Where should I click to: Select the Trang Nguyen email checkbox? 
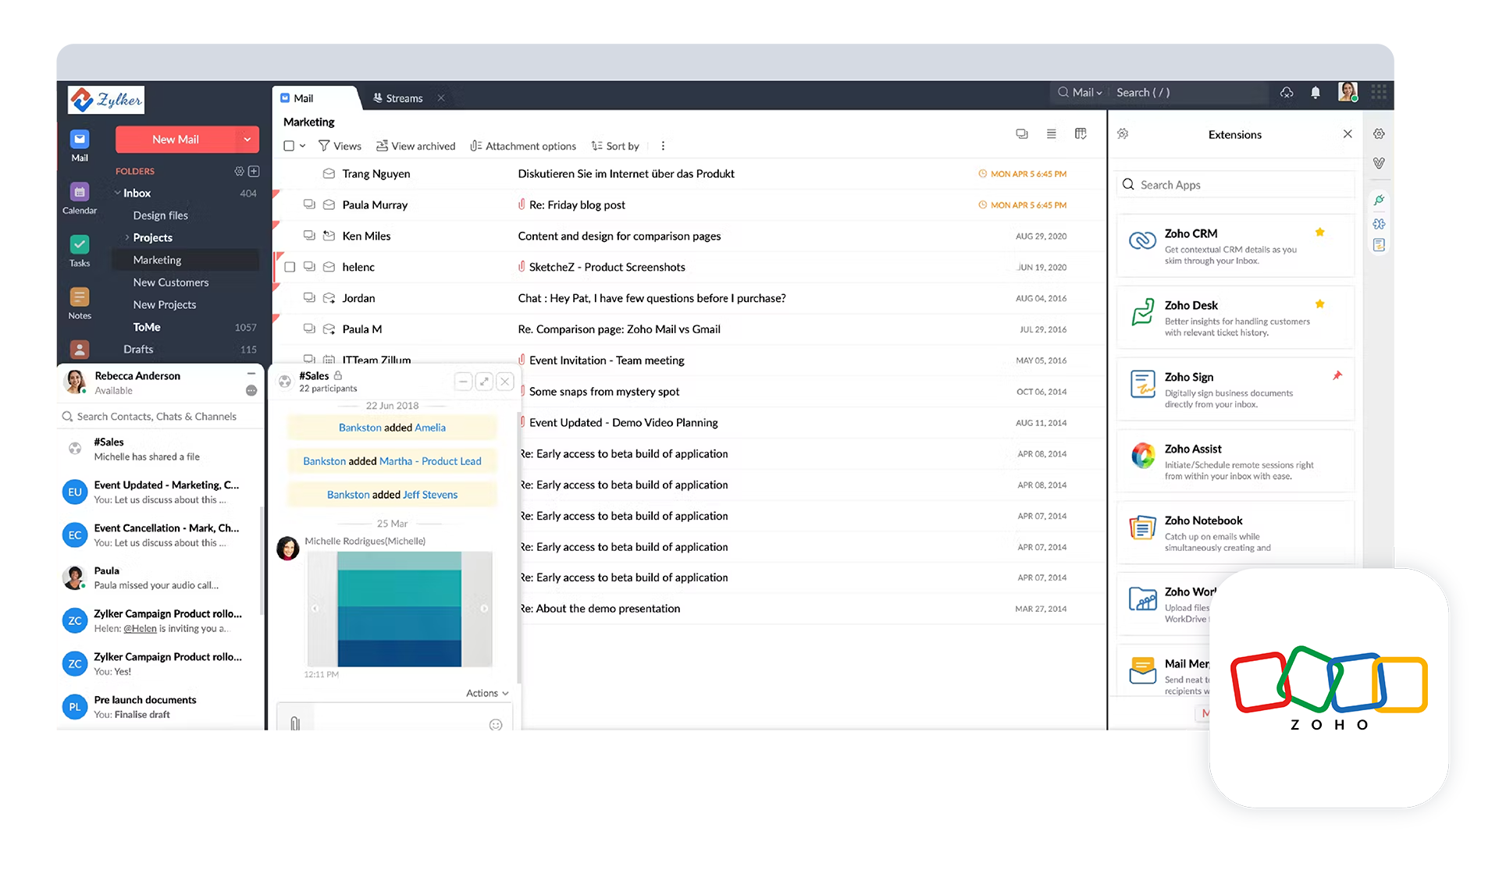pyautogui.click(x=292, y=173)
